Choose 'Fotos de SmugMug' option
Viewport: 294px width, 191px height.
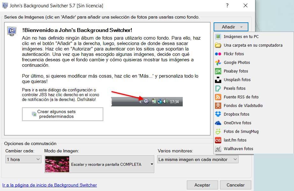pyautogui.click(x=241, y=132)
